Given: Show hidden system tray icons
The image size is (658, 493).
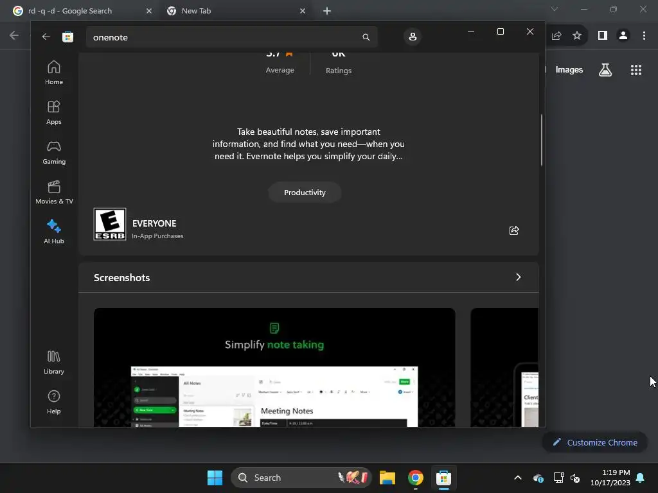Looking at the screenshot, I should (x=518, y=478).
